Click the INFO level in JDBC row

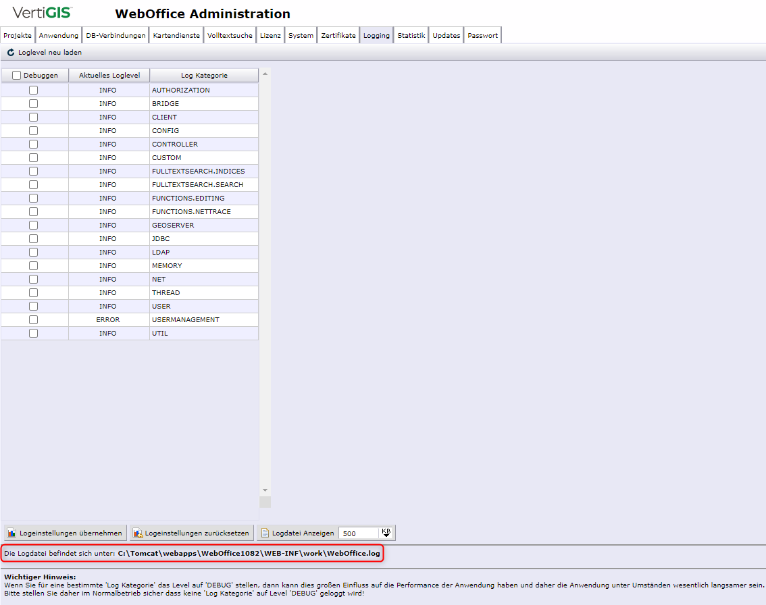pyautogui.click(x=108, y=239)
